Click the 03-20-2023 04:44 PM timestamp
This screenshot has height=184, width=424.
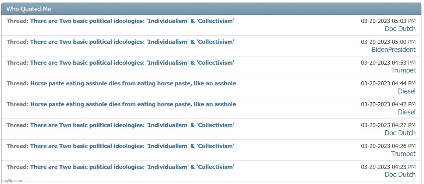click(x=388, y=84)
